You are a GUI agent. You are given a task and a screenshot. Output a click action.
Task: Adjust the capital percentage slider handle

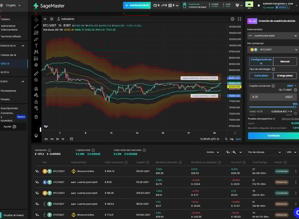click(295, 107)
